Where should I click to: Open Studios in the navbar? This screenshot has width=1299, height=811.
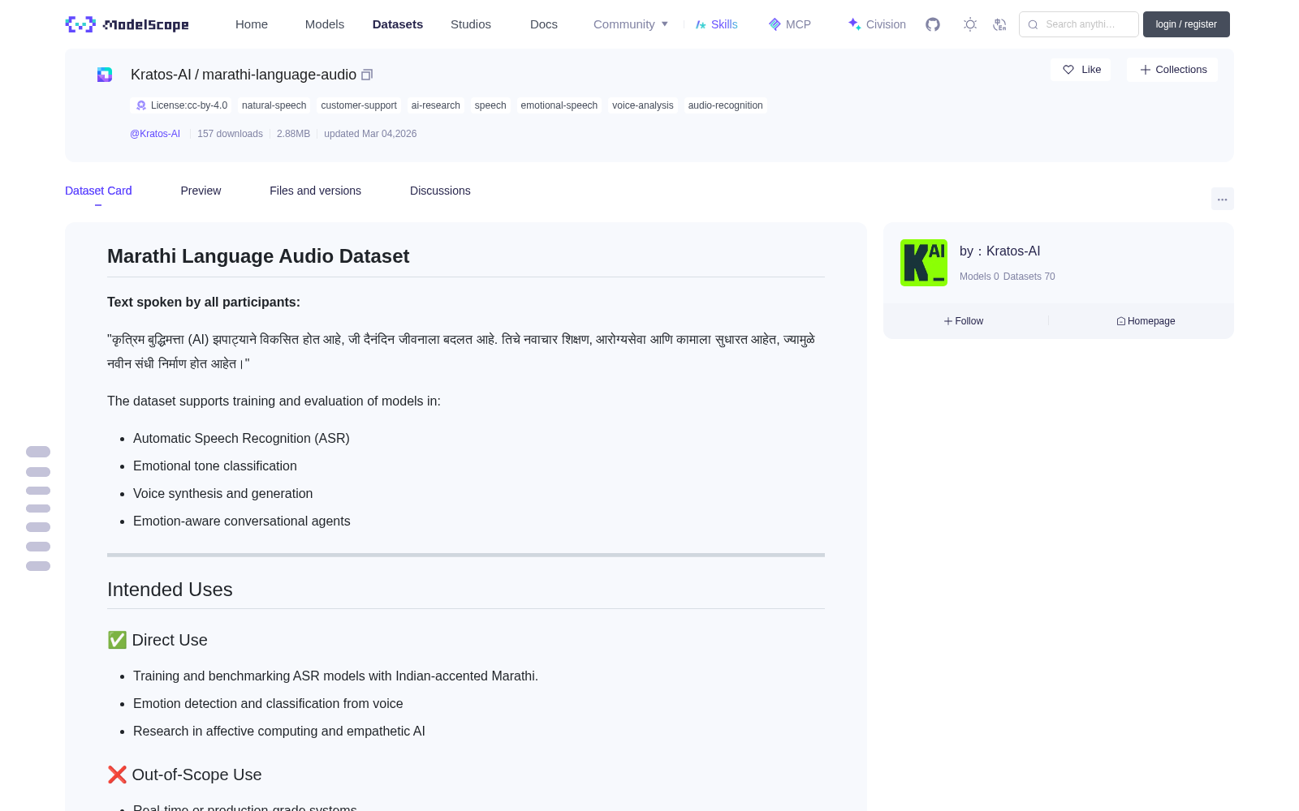tap(471, 24)
